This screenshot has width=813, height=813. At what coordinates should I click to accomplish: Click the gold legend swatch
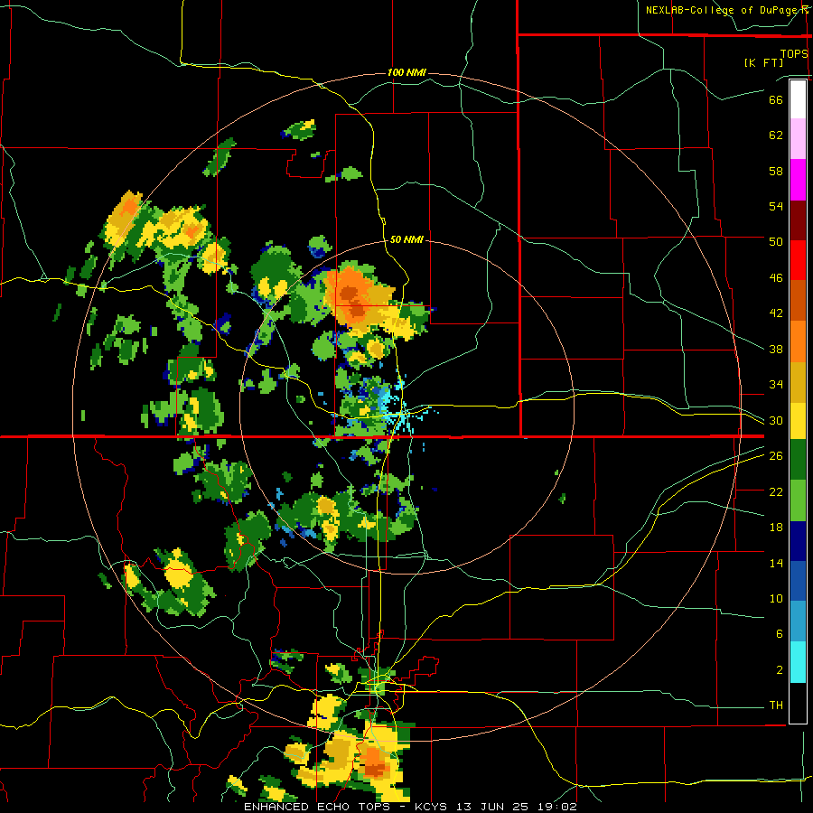(798, 382)
